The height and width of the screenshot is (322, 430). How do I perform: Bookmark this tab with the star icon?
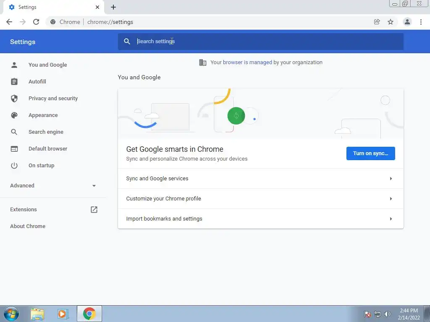pyautogui.click(x=391, y=22)
